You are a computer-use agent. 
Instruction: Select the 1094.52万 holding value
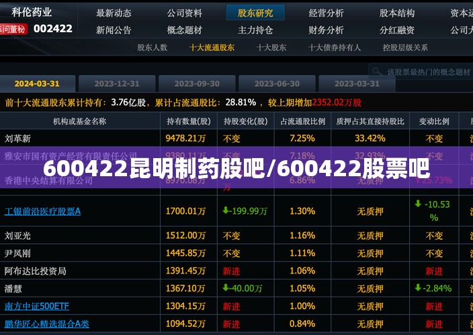185,324
